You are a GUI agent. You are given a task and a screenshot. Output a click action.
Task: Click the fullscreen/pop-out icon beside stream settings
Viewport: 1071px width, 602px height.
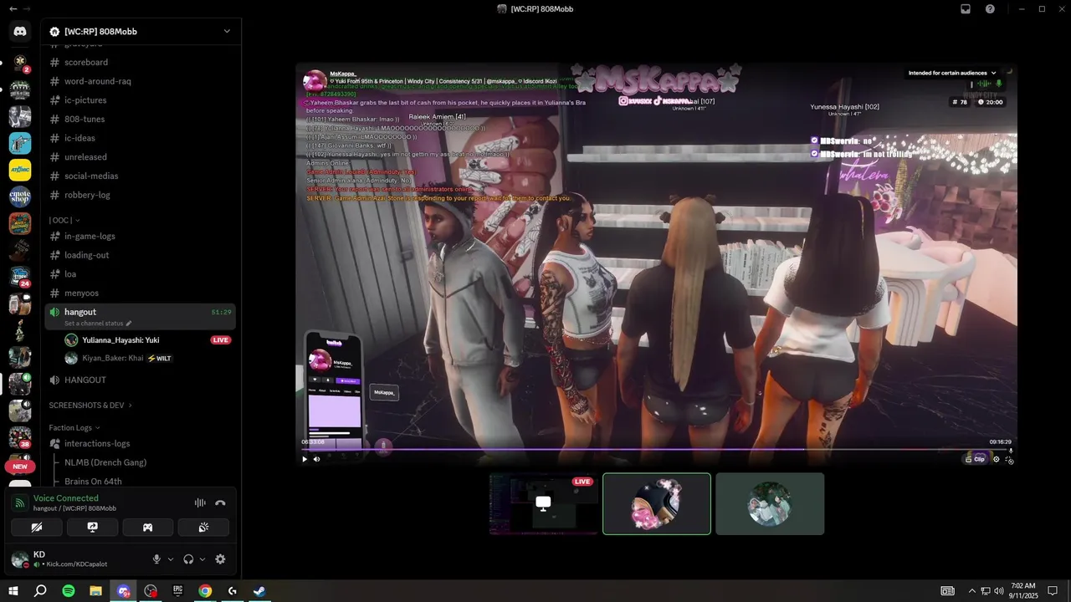(x=1009, y=459)
